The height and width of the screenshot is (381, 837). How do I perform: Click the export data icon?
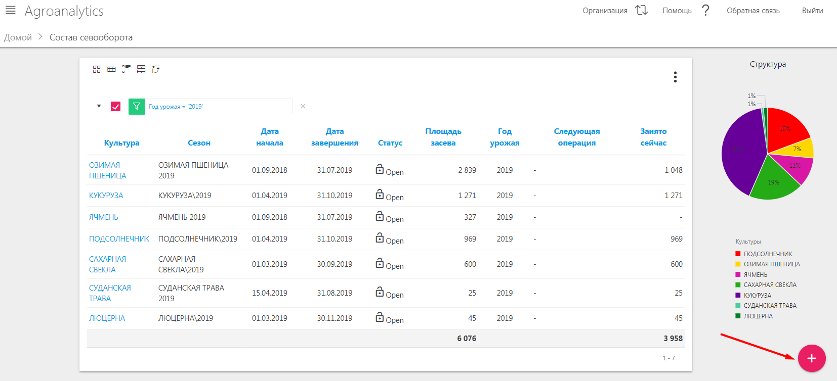coord(156,69)
